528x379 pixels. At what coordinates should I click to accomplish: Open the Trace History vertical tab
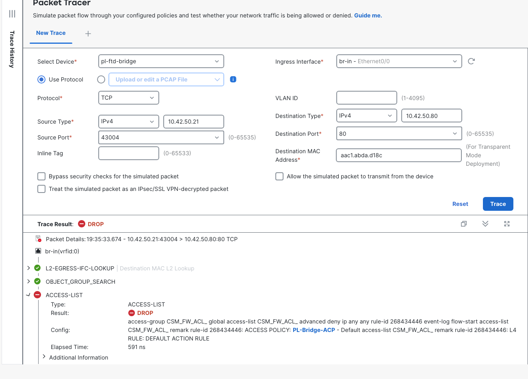pyautogui.click(x=12, y=49)
